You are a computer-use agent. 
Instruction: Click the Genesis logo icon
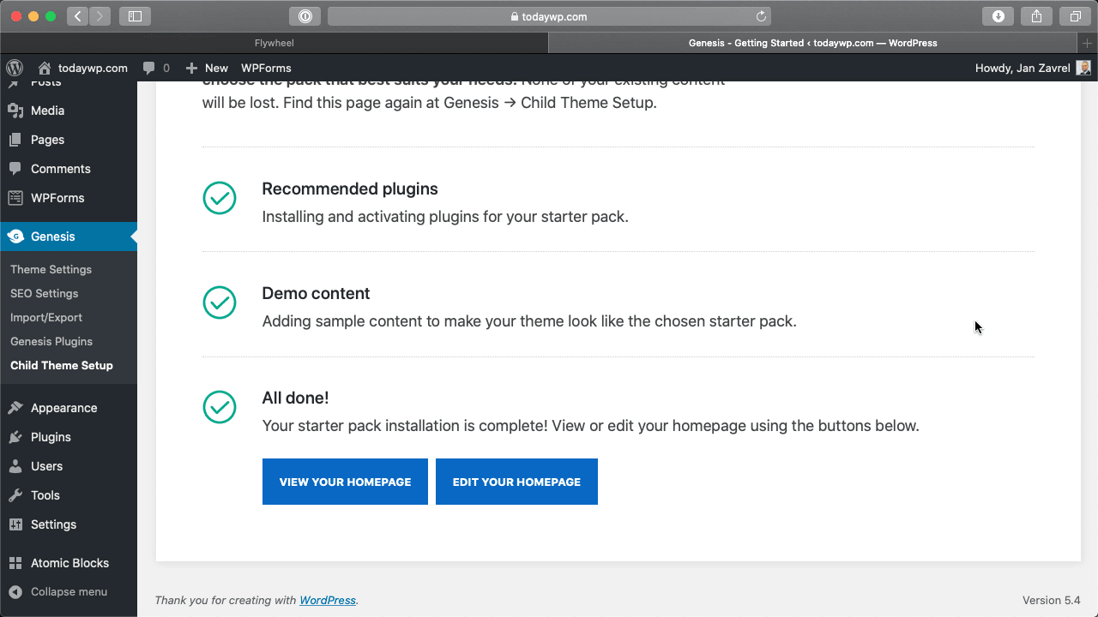coord(15,237)
